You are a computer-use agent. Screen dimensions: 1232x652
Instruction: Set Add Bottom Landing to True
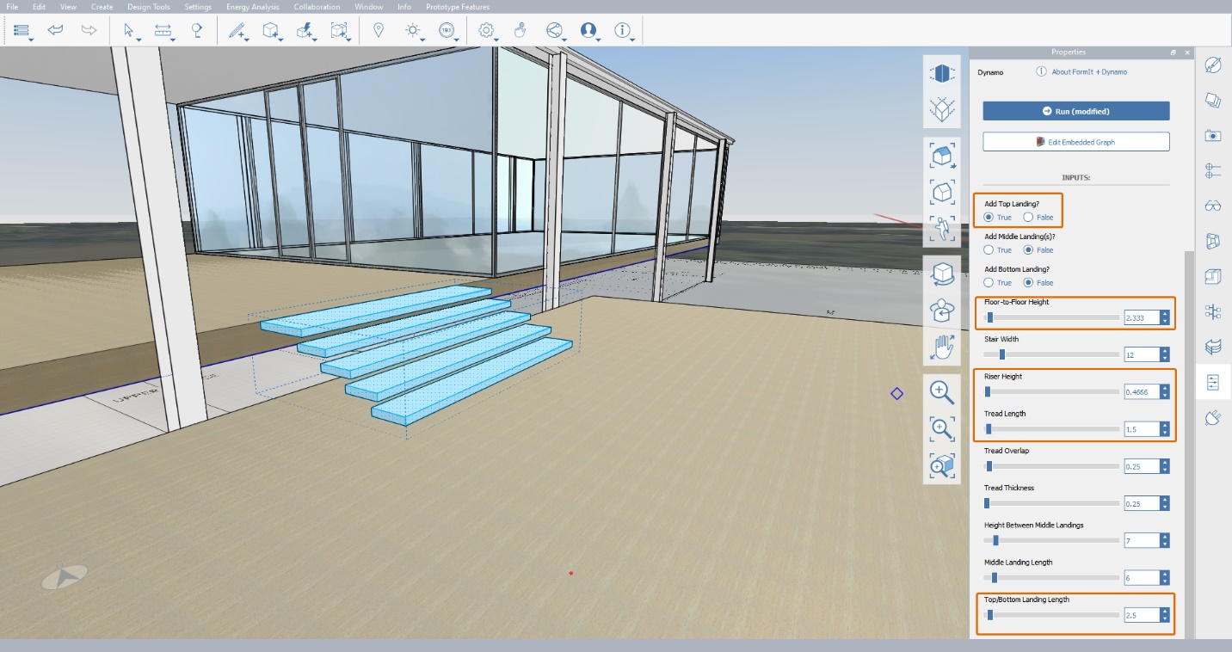coord(989,283)
